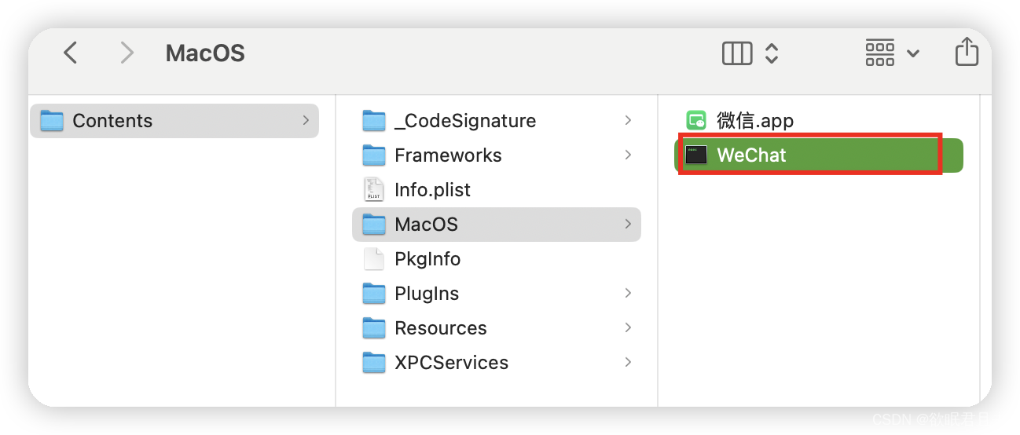The image size is (1020, 435).
Task: Open the group-by grid dropdown
Action: coord(892,53)
